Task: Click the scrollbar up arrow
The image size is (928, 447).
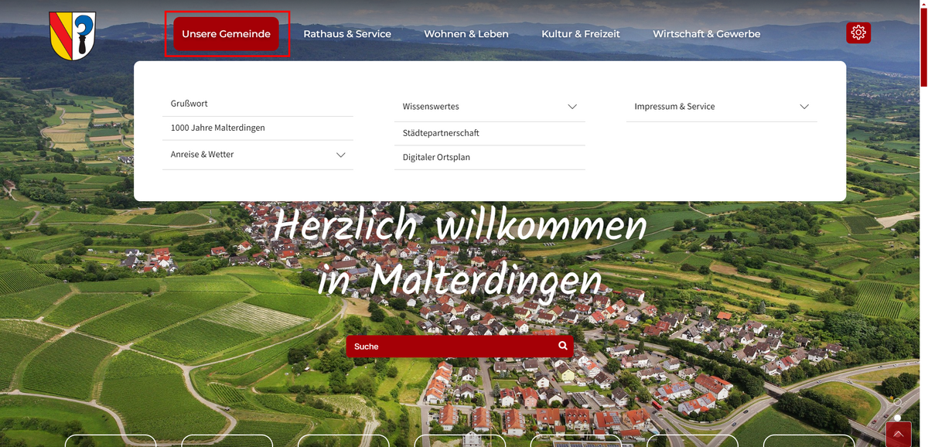Action: coord(923,4)
